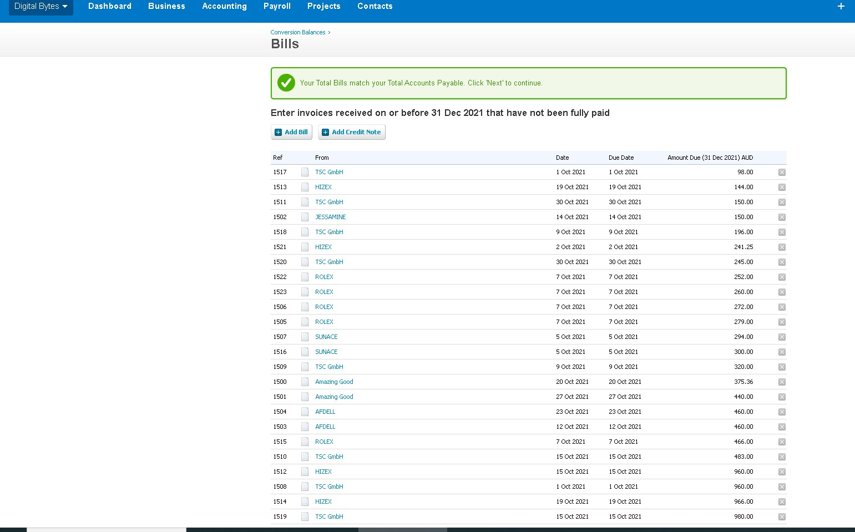Delete bill 1521 via its X icon

click(x=782, y=247)
